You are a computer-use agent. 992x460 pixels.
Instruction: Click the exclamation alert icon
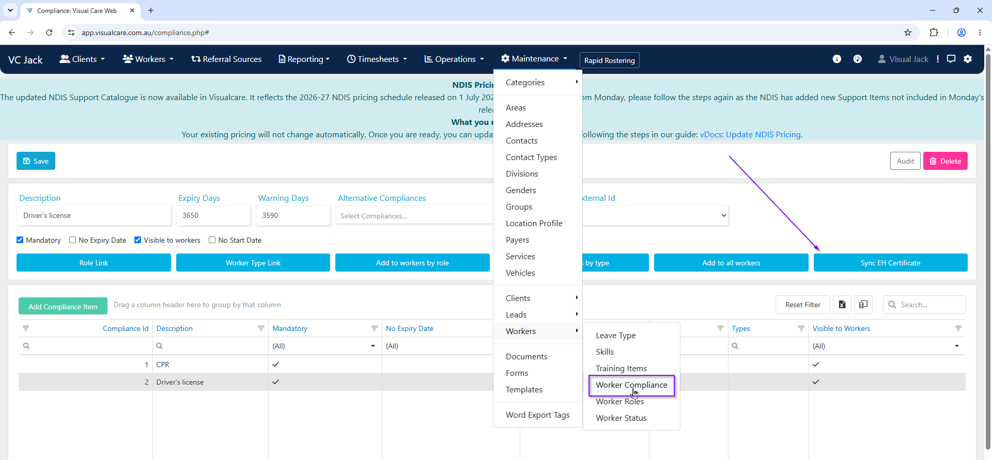(x=938, y=59)
